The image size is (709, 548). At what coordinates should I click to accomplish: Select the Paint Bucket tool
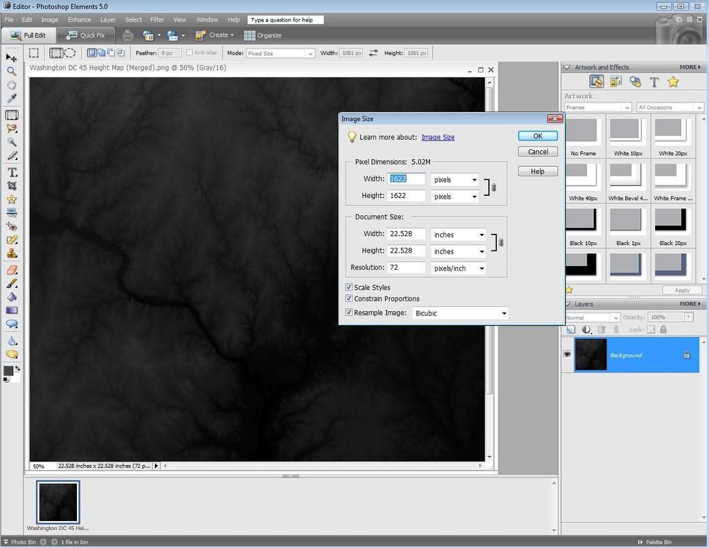pos(11,297)
